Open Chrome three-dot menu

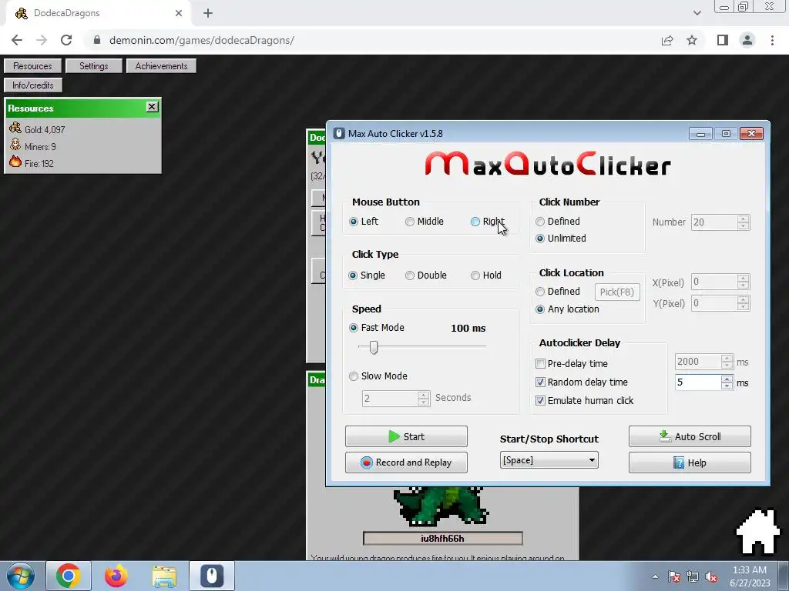point(772,40)
